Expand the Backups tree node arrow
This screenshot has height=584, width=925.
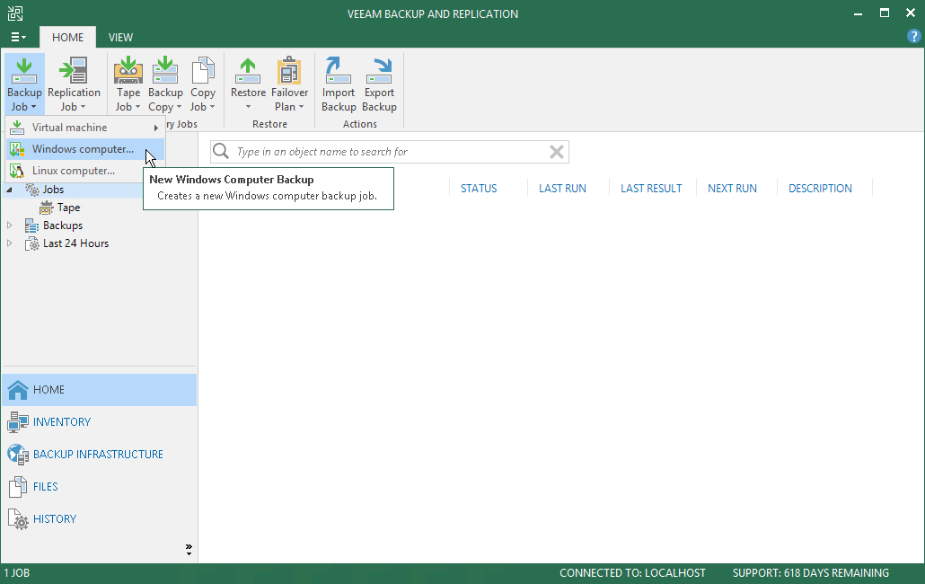(9, 226)
